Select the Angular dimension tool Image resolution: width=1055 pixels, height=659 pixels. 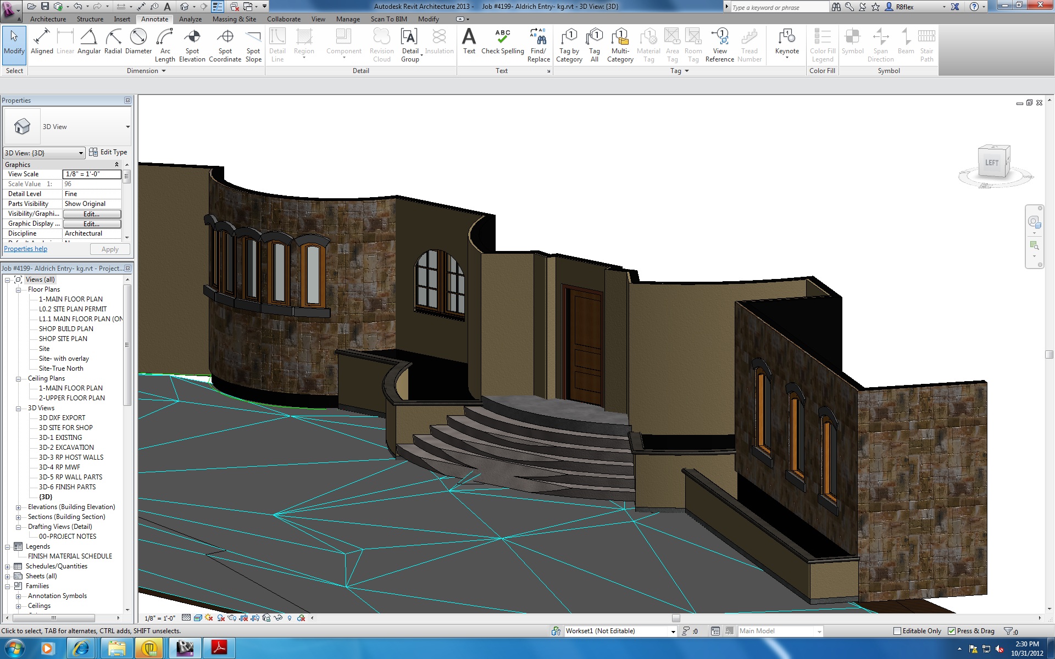click(88, 43)
